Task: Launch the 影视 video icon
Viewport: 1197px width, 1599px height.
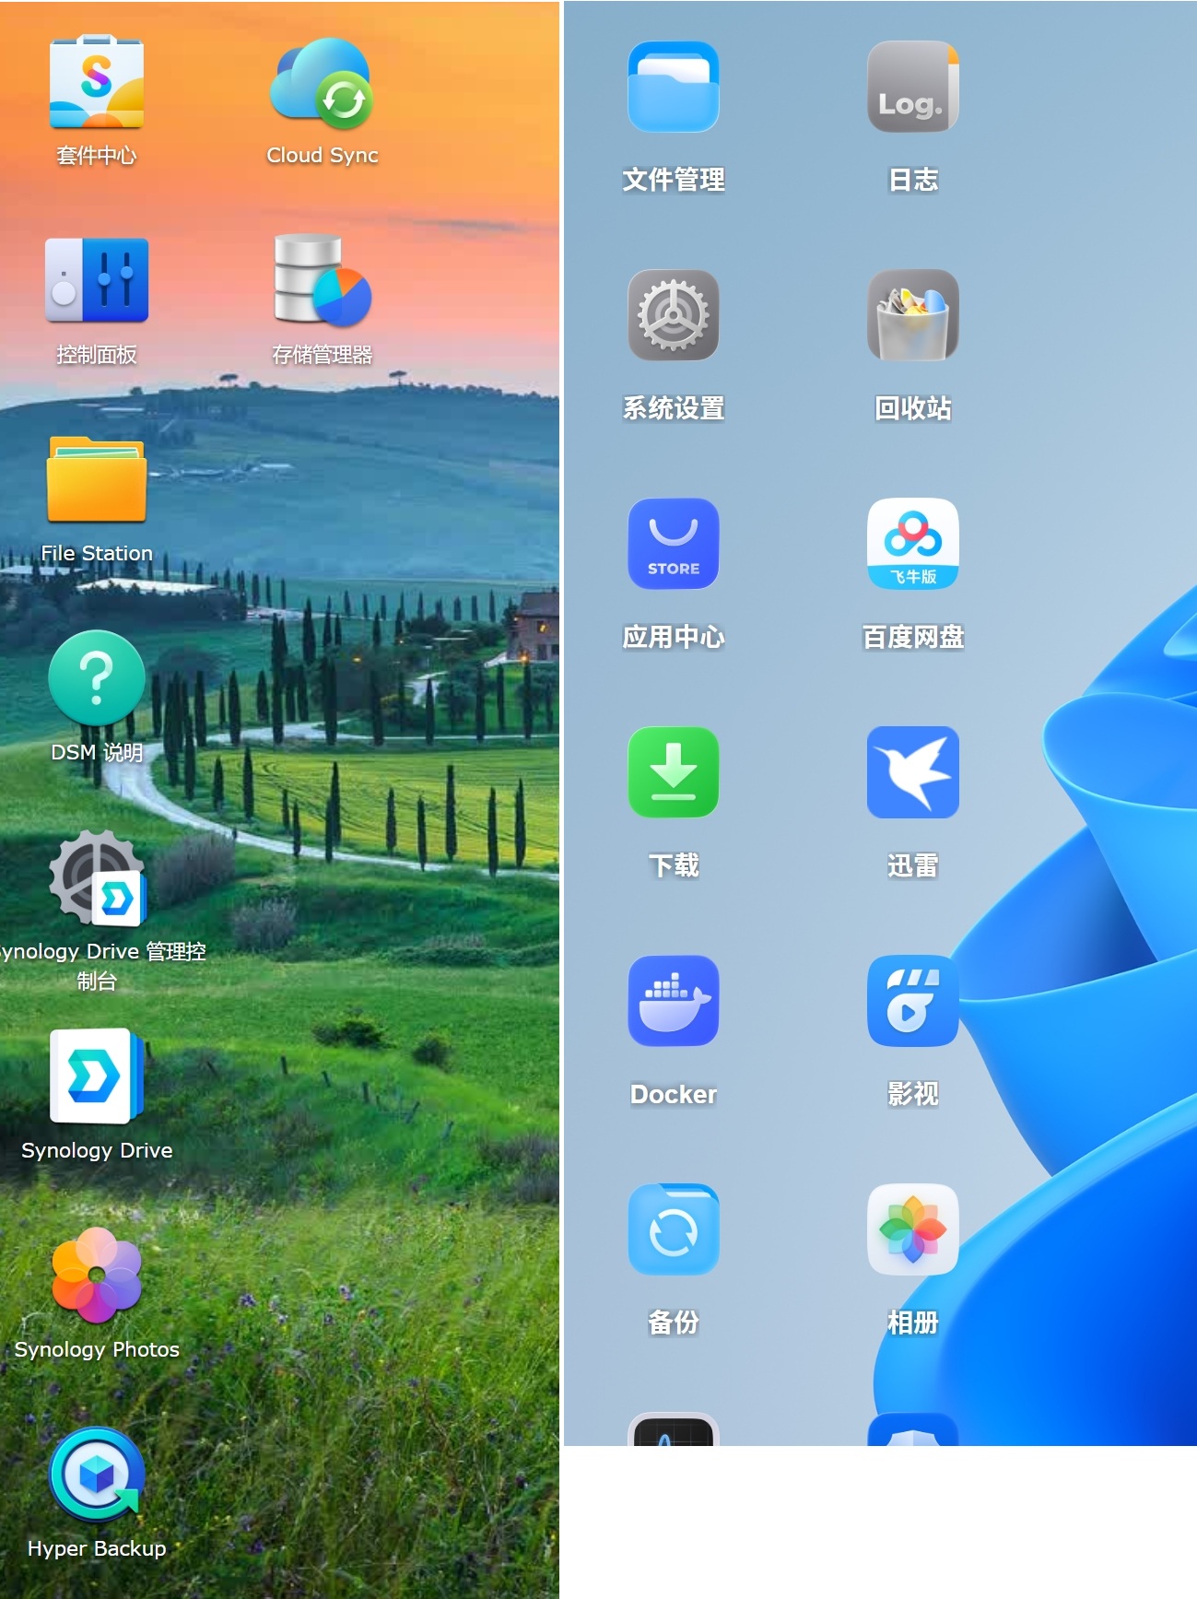Action: [x=913, y=1001]
